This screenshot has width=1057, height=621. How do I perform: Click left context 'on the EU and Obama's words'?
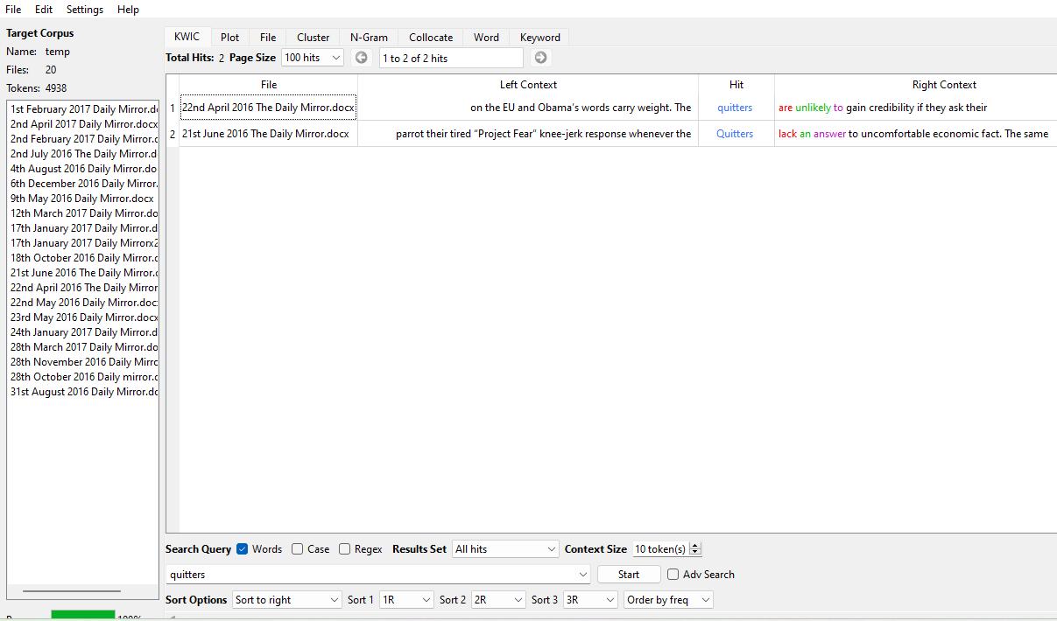[x=581, y=108]
